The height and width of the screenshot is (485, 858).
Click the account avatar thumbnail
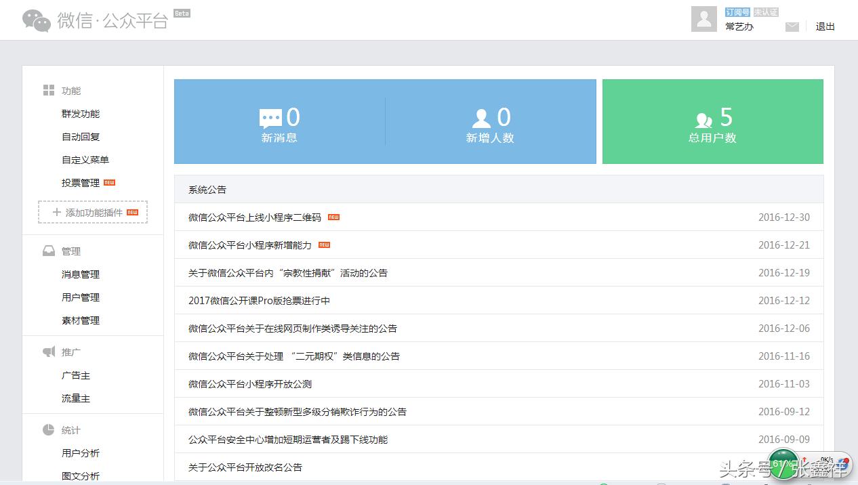pos(704,19)
